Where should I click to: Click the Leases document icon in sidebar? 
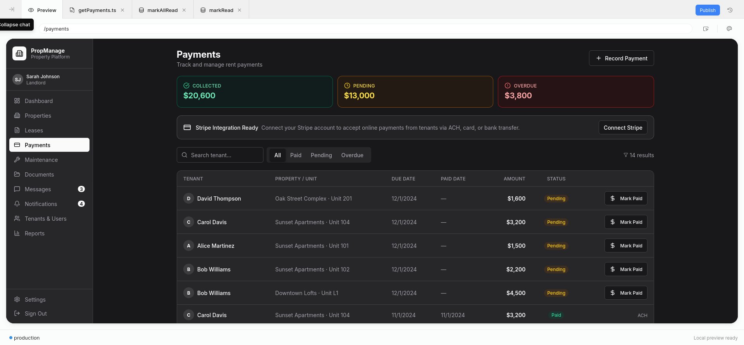point(17,130)
